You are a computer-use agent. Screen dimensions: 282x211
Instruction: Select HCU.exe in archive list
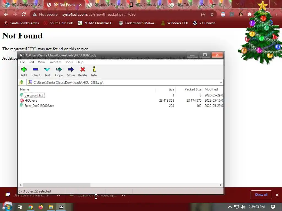(31, 101)
